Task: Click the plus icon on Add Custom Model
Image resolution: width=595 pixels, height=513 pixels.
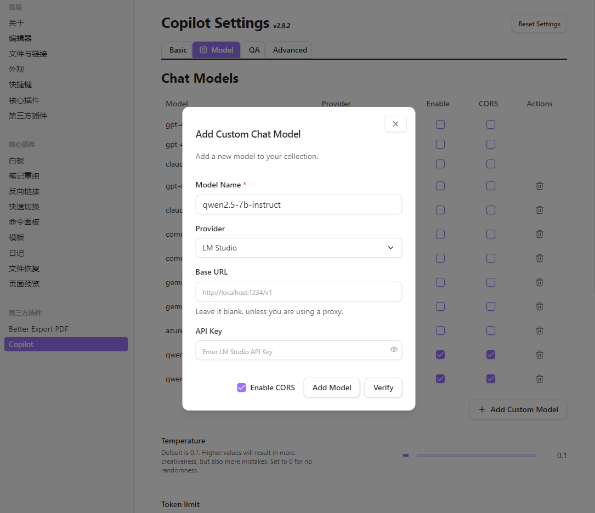Action: point(482,409)
